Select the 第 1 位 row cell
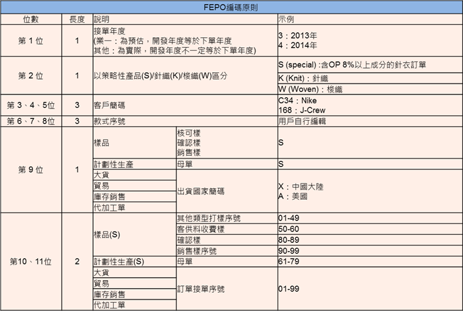The image size is (463, 311). click(30, 41)
